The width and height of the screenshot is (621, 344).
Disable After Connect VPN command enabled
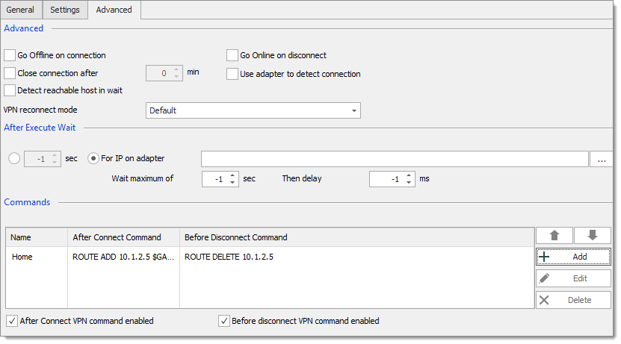click(12, 321)
